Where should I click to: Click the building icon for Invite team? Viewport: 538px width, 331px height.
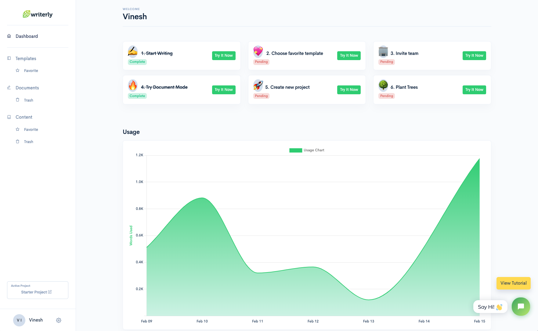pyautogui.click(x=383, y=52)
